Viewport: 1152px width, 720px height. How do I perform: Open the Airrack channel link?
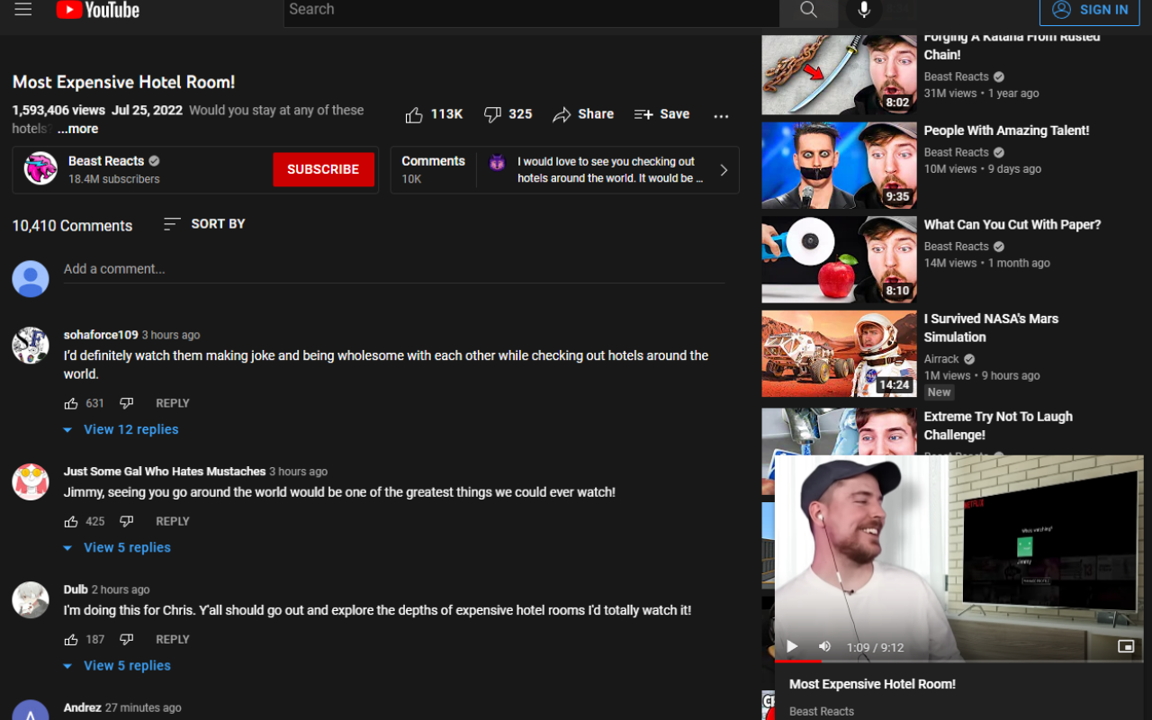click(941, 358)
